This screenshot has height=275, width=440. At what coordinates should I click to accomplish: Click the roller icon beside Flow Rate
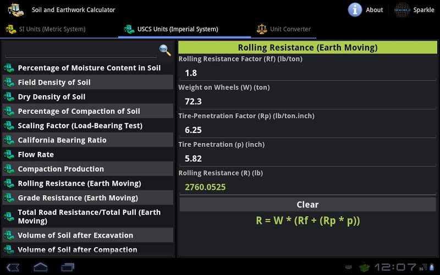[9, 155]
